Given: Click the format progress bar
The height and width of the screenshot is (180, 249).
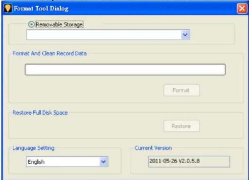Looking at the screenshot, I should click(x=125, y=70).
